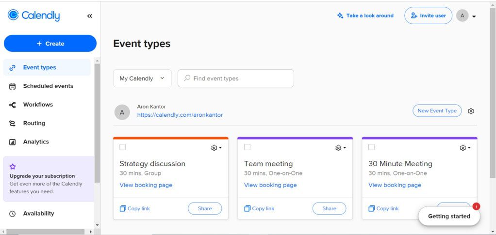Screen dimensions: 496x235
Task: Click the Invite user button
Action: 429,16
